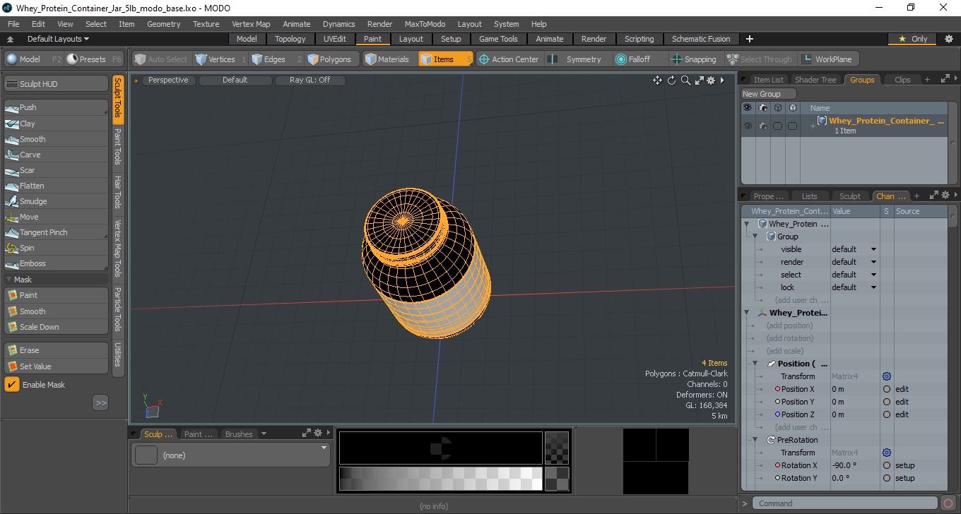Open the lock channel default dropdown
Viewport: 961px width, 514px height.
(x=854, y=287)
